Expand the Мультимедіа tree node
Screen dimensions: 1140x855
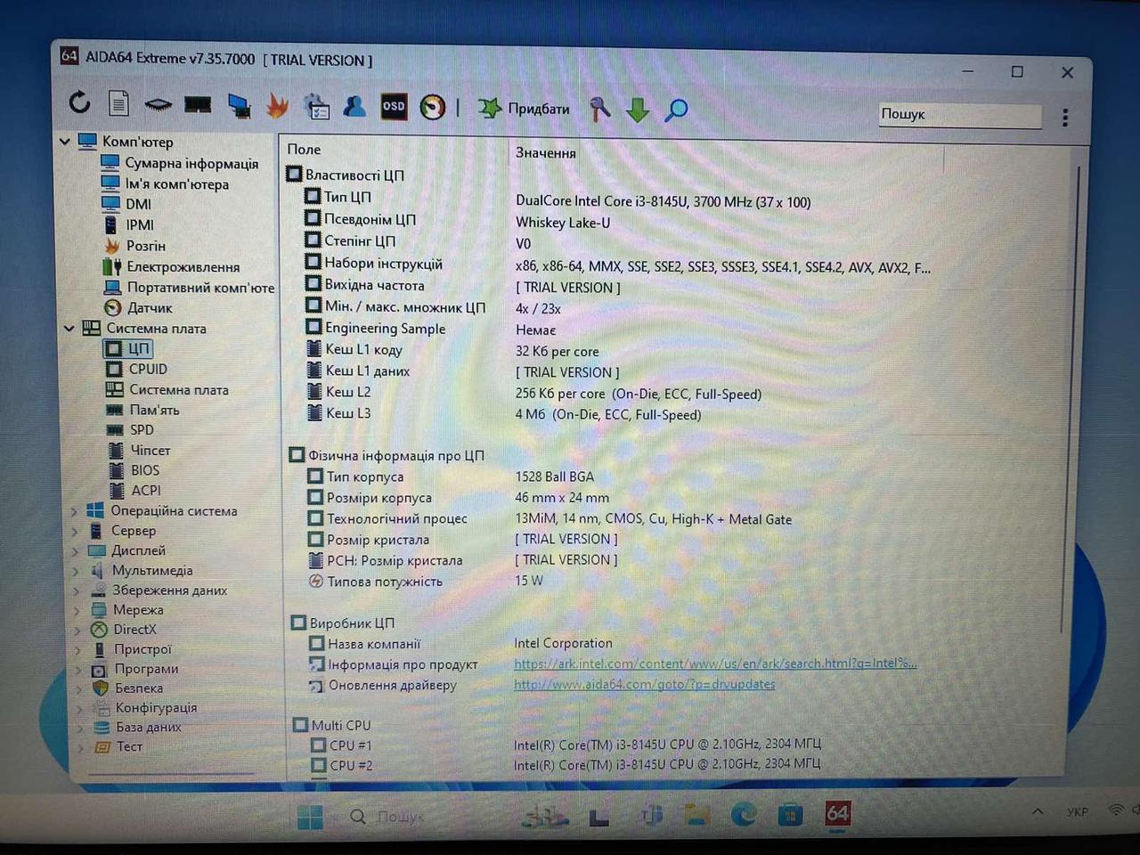tap(77, 571)
